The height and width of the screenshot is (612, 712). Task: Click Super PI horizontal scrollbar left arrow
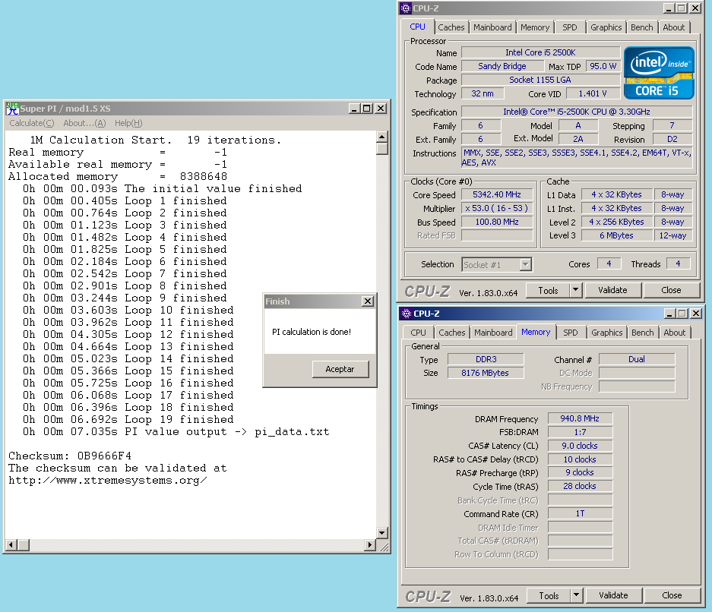[12, 545]
